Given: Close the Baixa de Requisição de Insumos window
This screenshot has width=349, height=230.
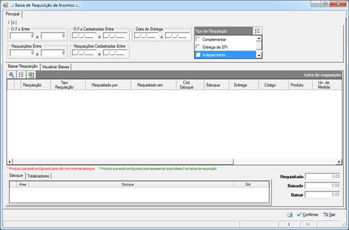Looking at the screenshot, I should [x=338, y=4].
